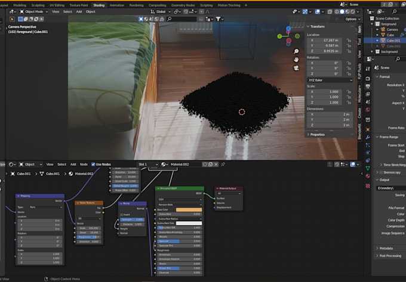Open the viewport Add menu

point(79,12)
